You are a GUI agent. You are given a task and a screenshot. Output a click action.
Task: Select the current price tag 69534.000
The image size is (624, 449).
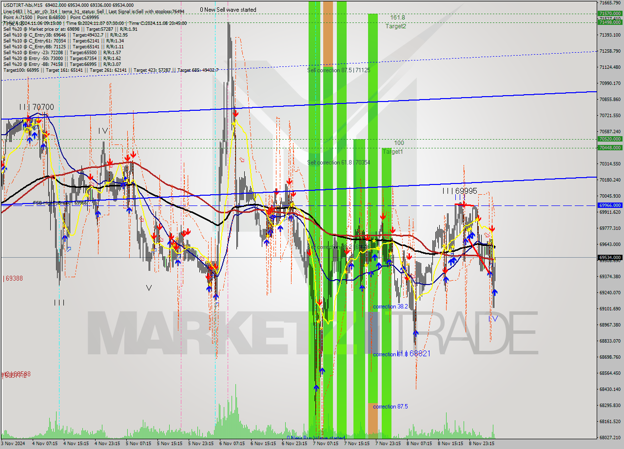pyautogui.click(x=610, y=257)
